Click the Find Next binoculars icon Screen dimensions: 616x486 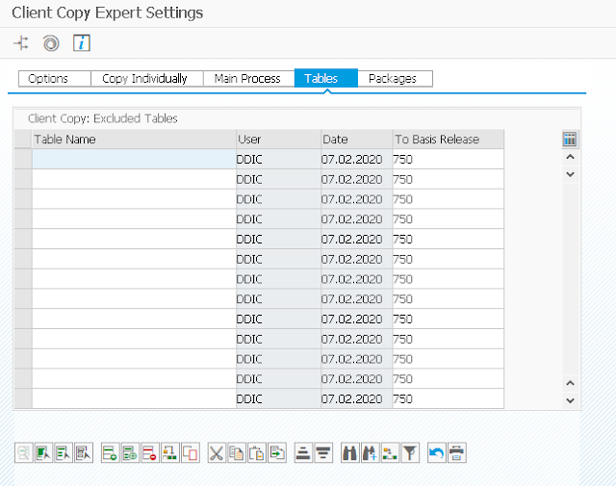(370, 453)
